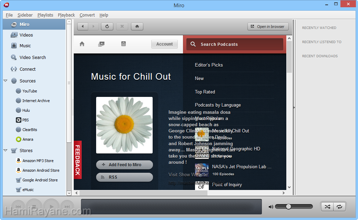358x220 pixels.
Task: Collapse the Sources section
Action: (x=6, y=81)
